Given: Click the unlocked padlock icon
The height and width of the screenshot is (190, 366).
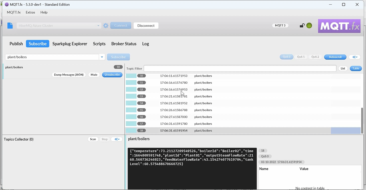Looking at the screenshot, I should click(x=302, y=25).
